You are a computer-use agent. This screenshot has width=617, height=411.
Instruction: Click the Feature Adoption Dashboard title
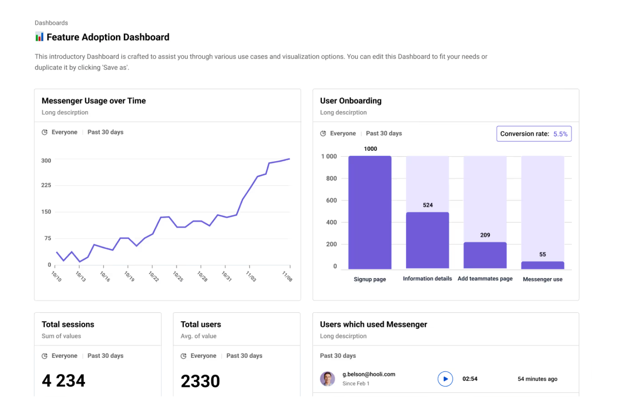[108, 37]
